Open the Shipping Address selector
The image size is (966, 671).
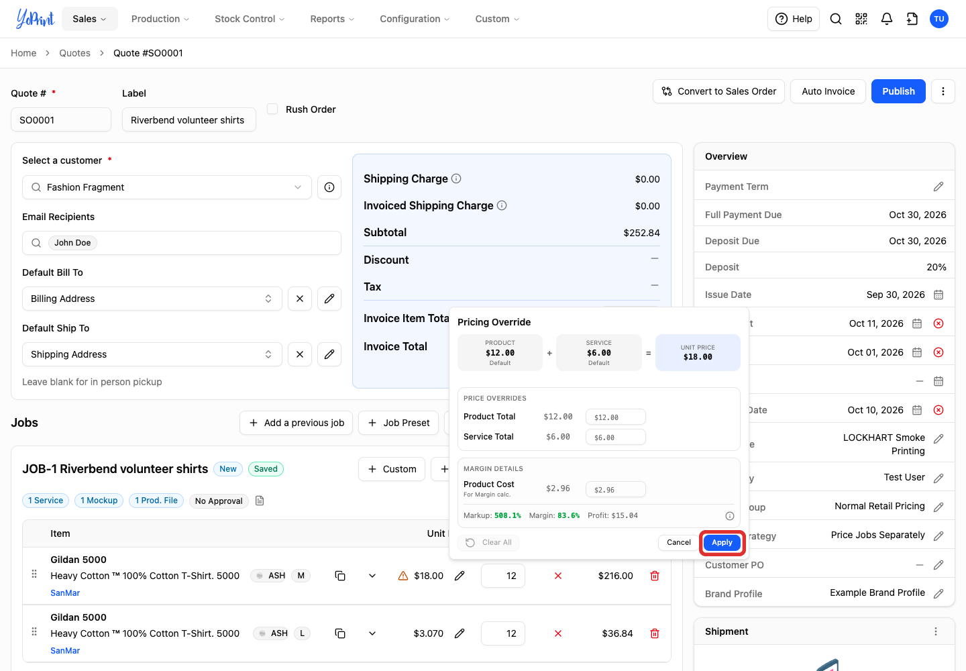coord(152,354)
